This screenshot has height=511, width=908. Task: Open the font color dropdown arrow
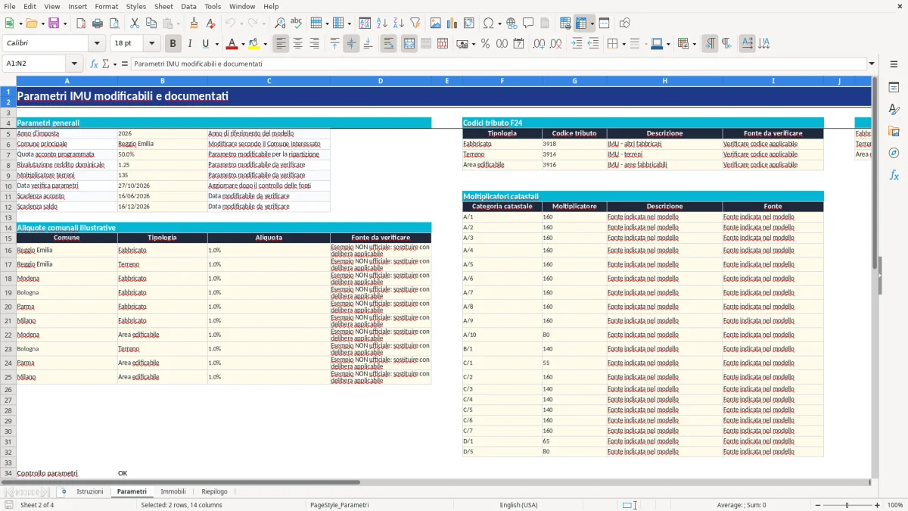pos(243,44)
